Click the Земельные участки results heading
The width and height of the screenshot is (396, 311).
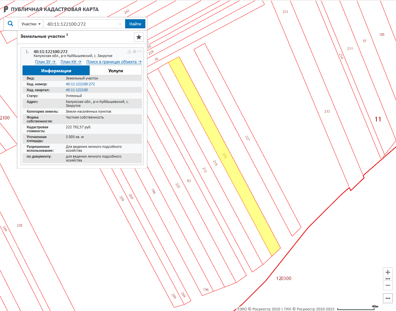click(x=43, y=36)
